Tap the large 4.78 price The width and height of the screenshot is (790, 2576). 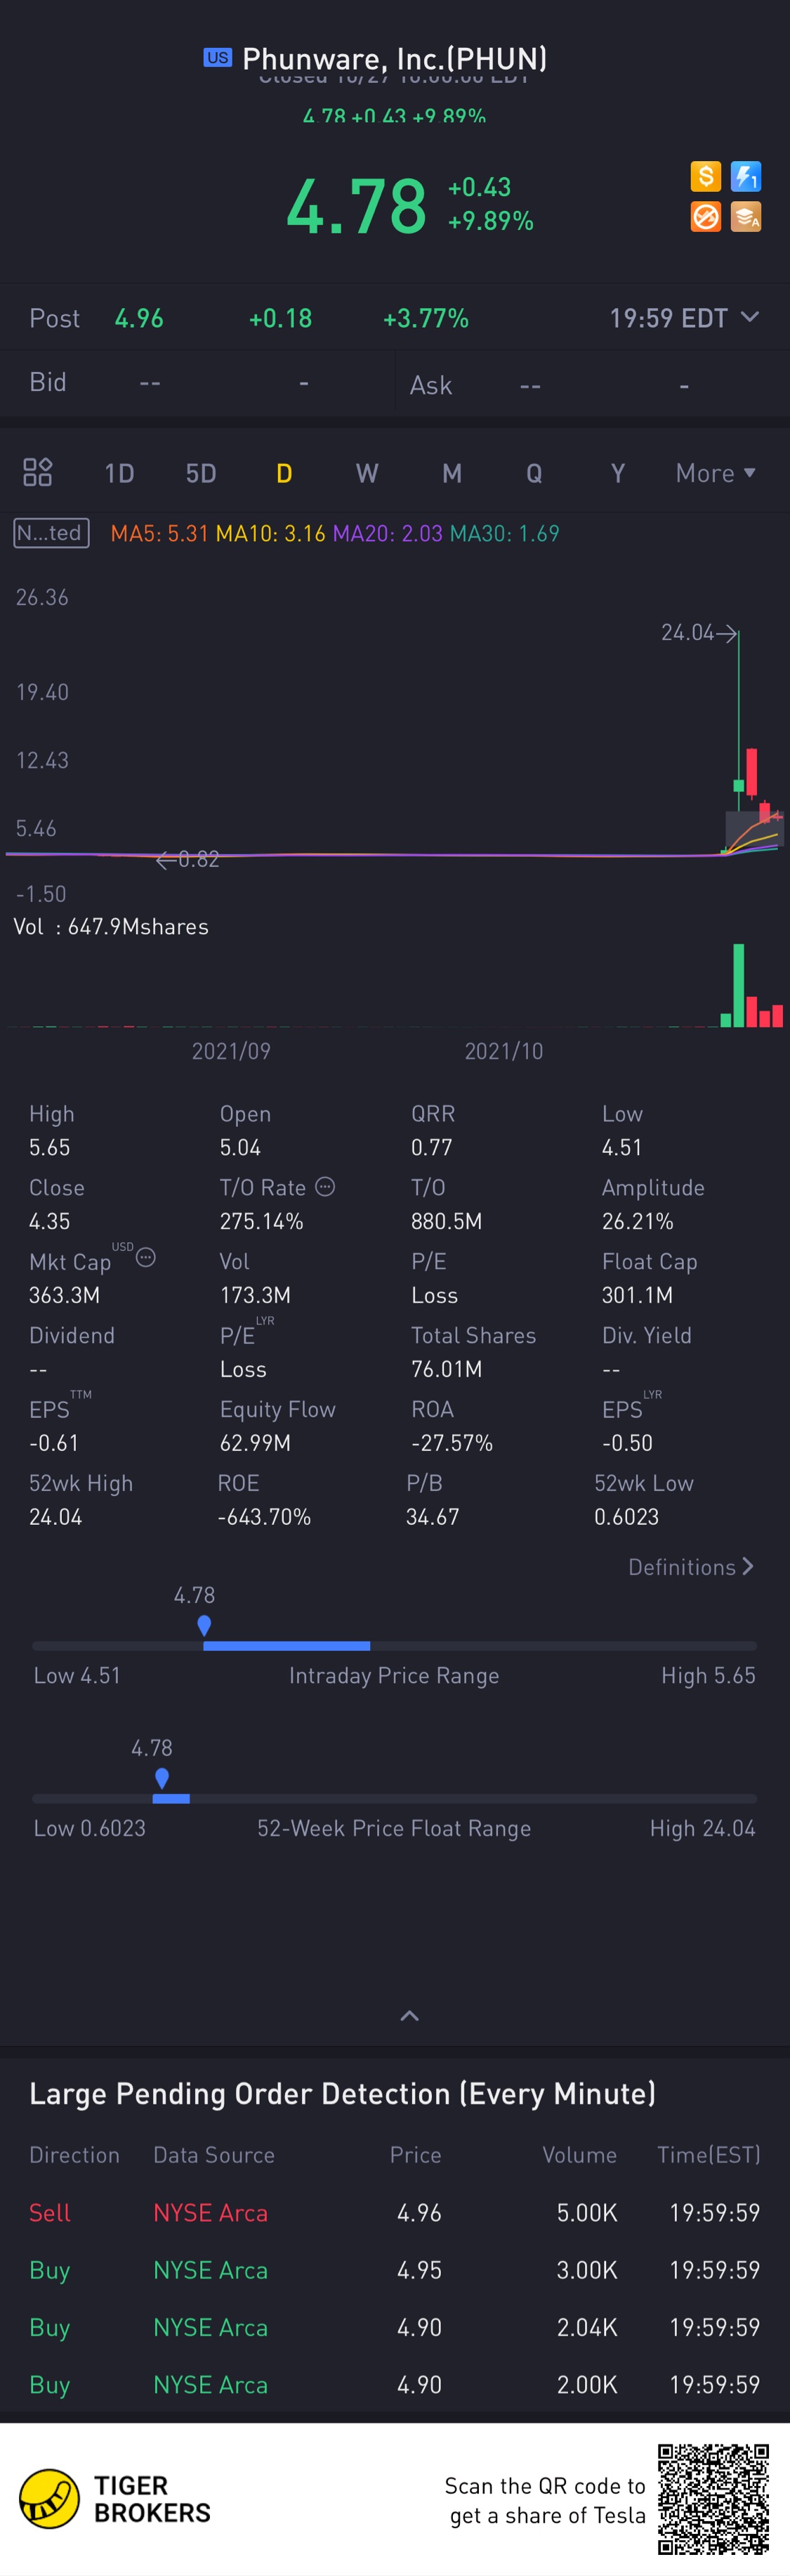357,206
